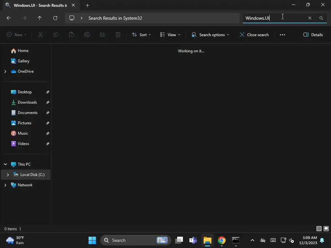Viewport: 331px width, 248px height.
Task: Click the notification bell icon
Action: click(x=322, y=240)
